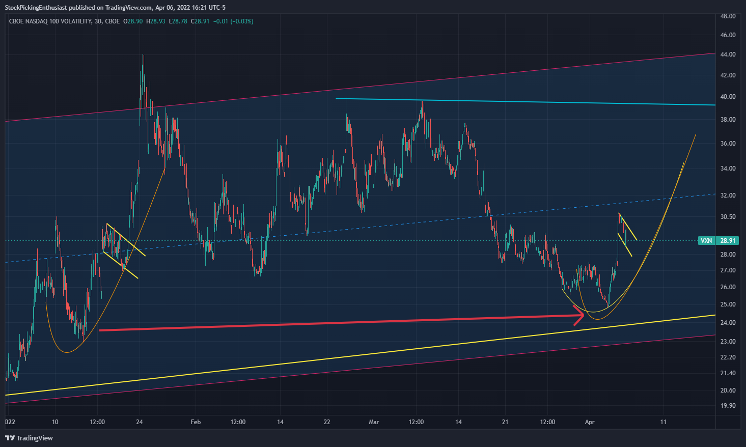Click the Feb date label on time axis

(x=196, y=422)
